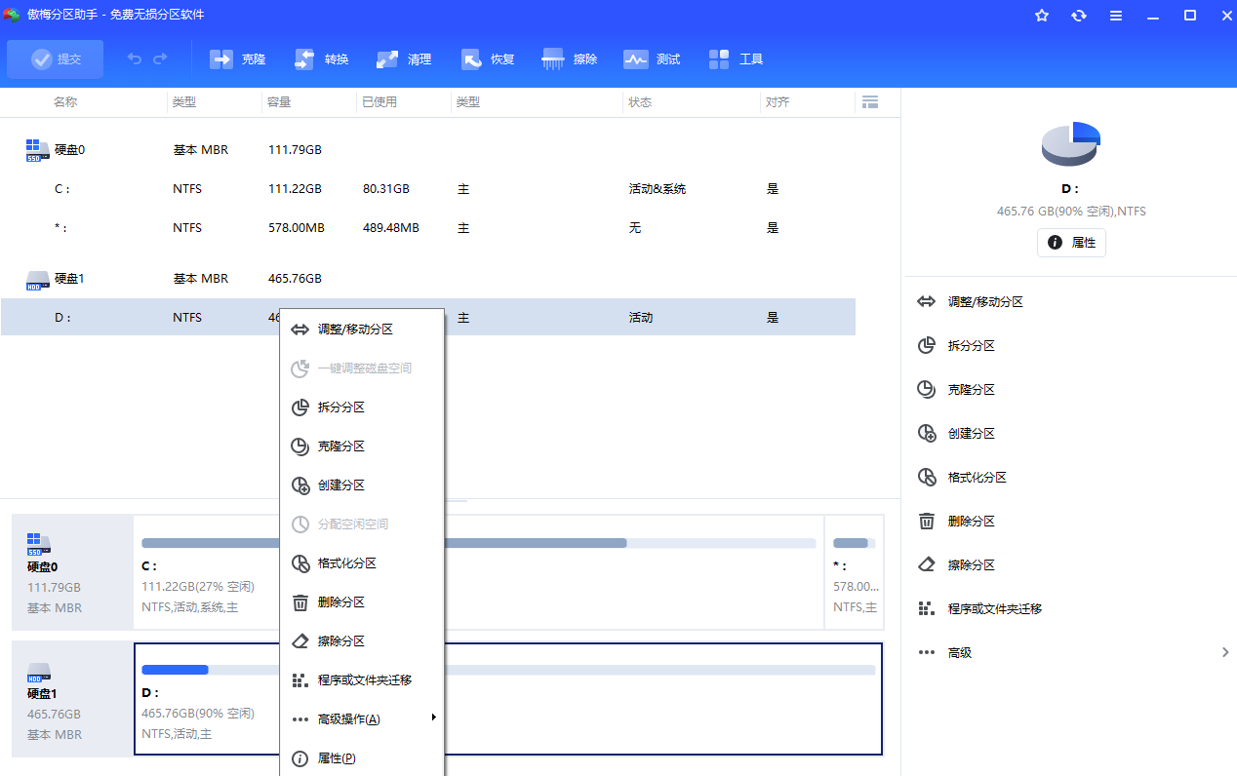The image size is (1237, 776).
Task: Click the 擦除 (Wipe) toolbar icon
Action: pos(570,59)
